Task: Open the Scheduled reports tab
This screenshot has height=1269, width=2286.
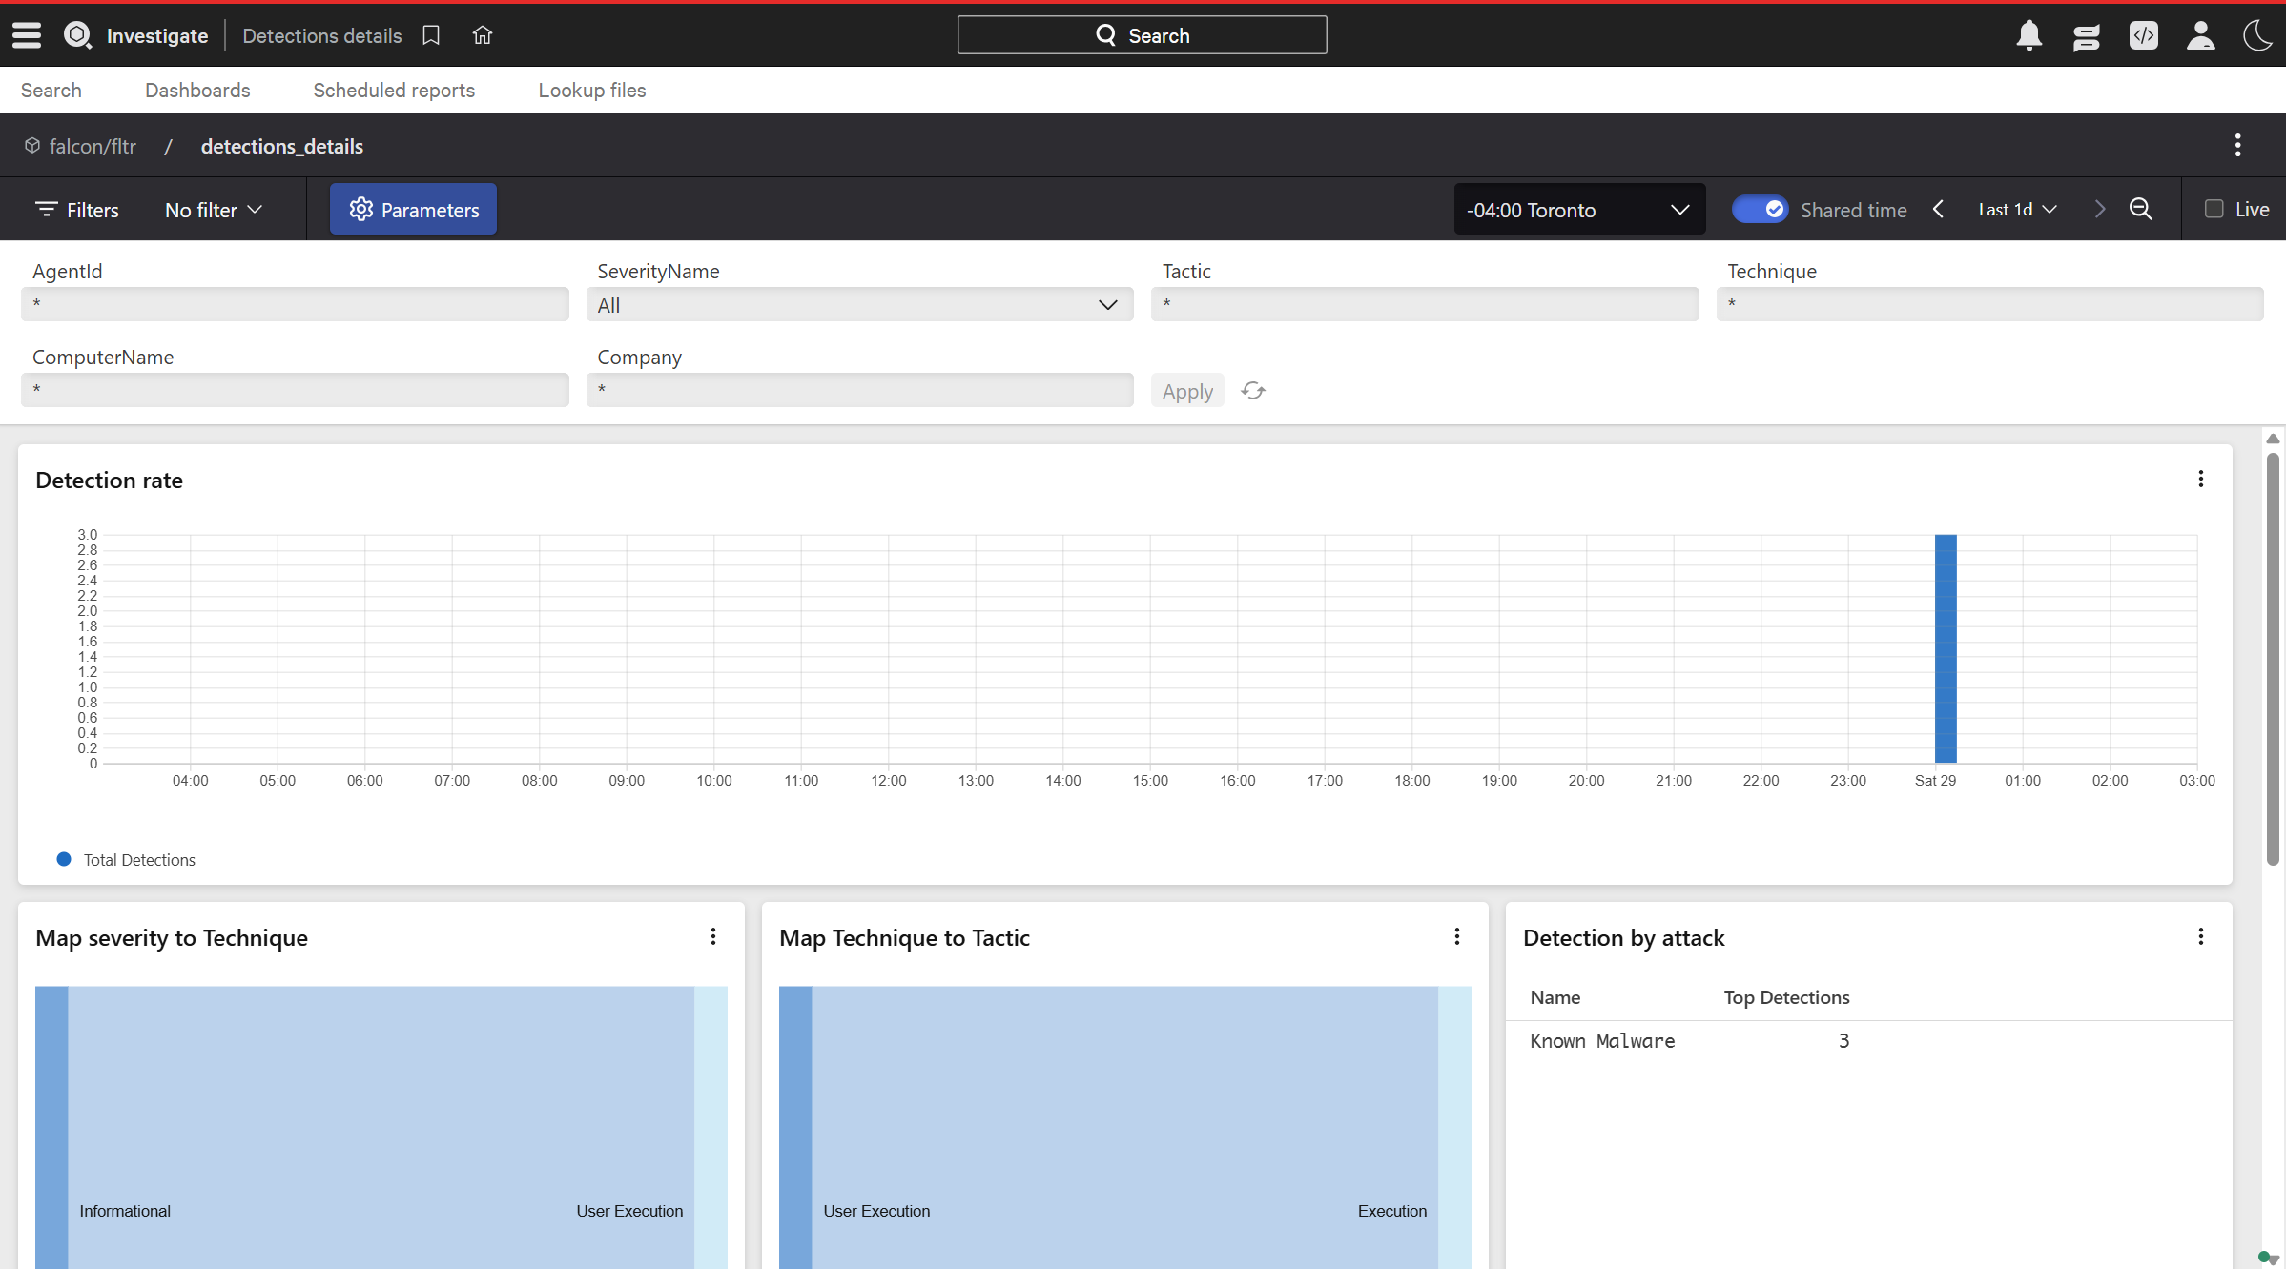Action: (394, 90)
